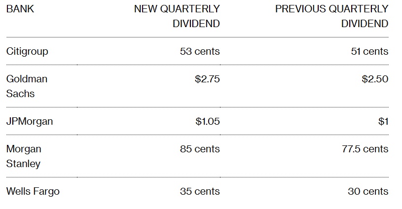Click Citigroup's new dividend of 53 cents
This screenshot has width=402, height=209.
[200, 51]
